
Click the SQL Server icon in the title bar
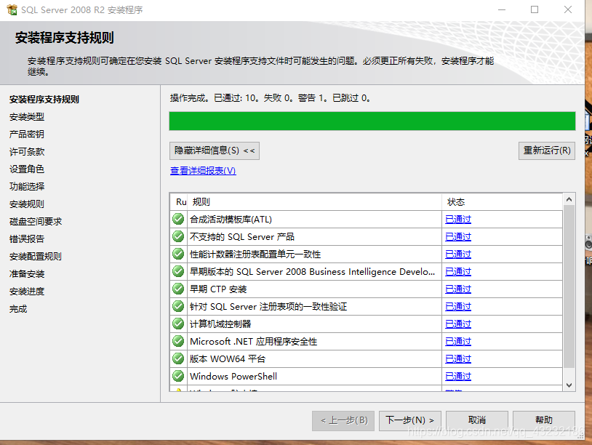[x=12, y=10]
